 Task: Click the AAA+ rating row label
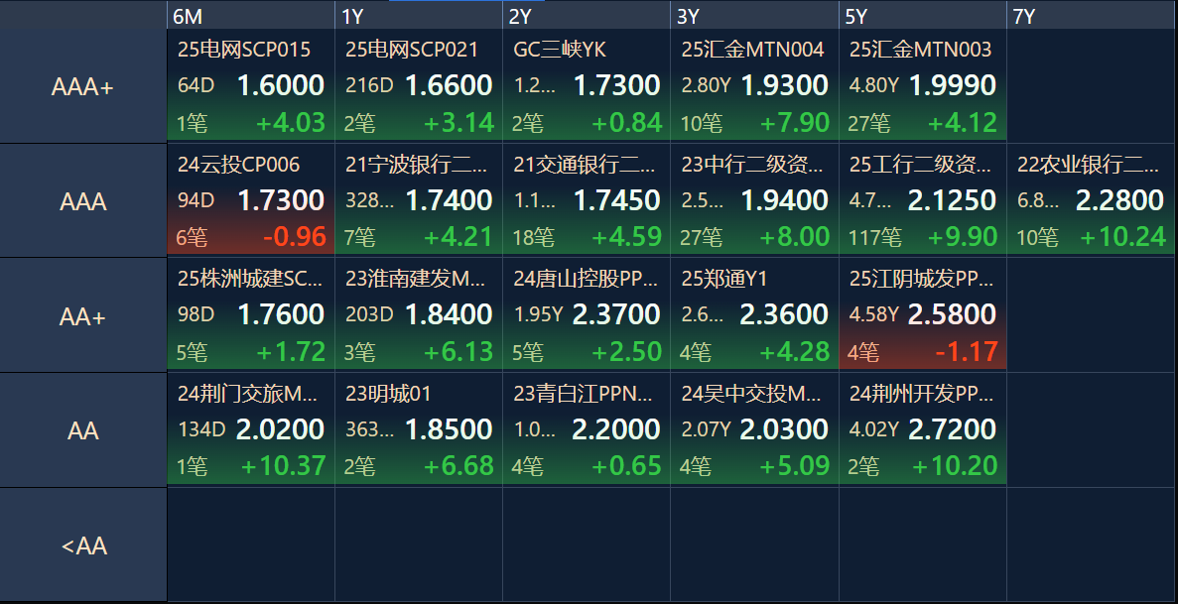(x=82, y=86)
